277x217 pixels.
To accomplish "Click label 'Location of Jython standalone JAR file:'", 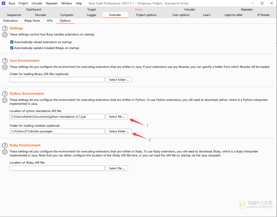I will click(35, 111).
